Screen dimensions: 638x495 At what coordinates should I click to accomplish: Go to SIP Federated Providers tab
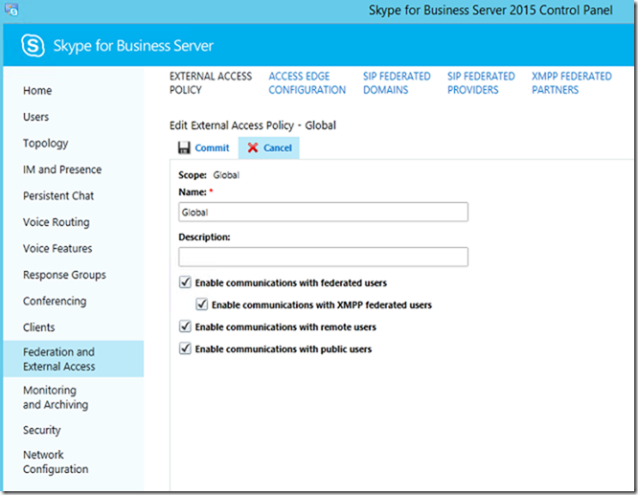pyautogui.click(x=481, y=83)
